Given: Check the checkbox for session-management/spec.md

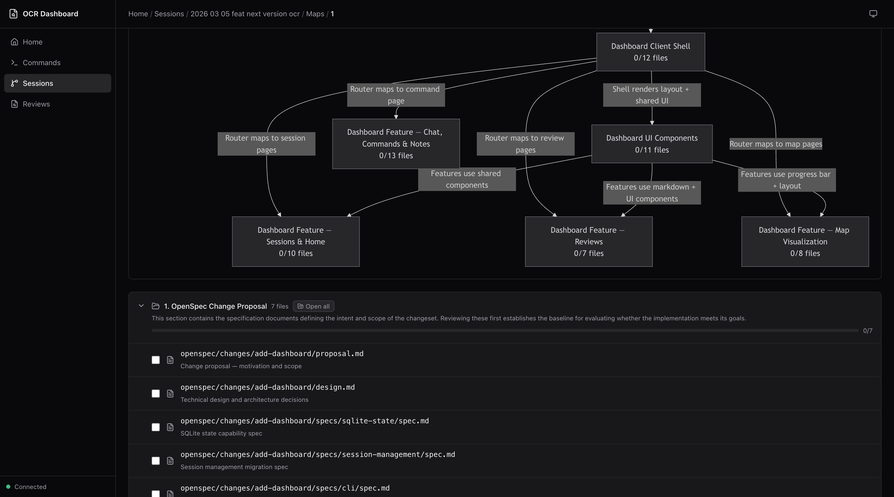Looking at the screenshot, I should coord(156,461).
